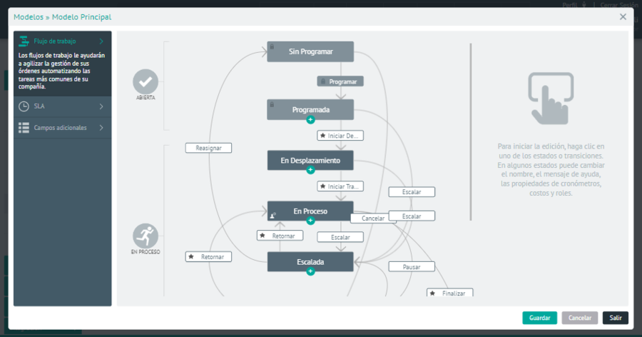Screen dimensions: 642x337
Task: Click the vertical scrollbar of the diagram
Action: click(471, 132)
